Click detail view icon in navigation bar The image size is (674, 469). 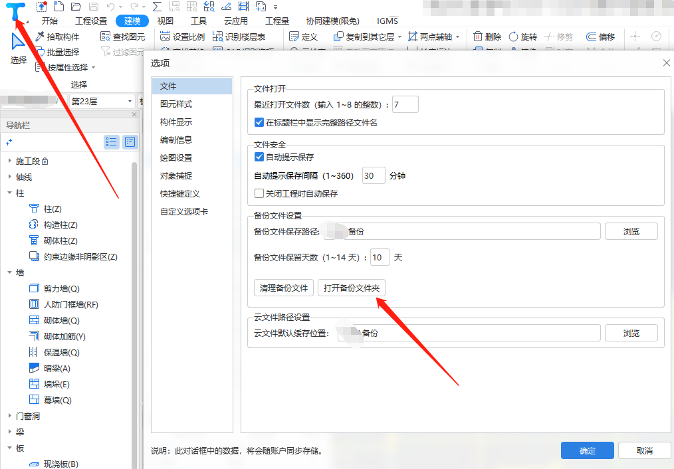[x=130, y=141]
